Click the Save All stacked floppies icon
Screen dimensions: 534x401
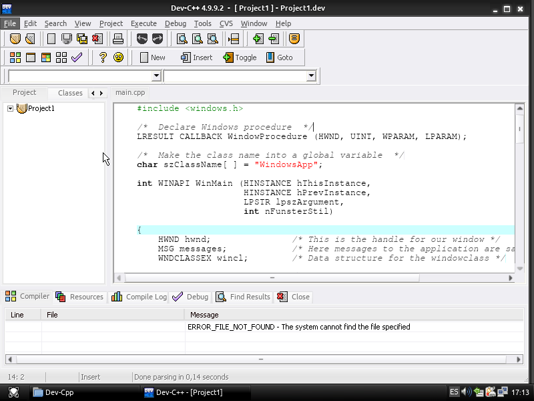click(x=82, y=39)
